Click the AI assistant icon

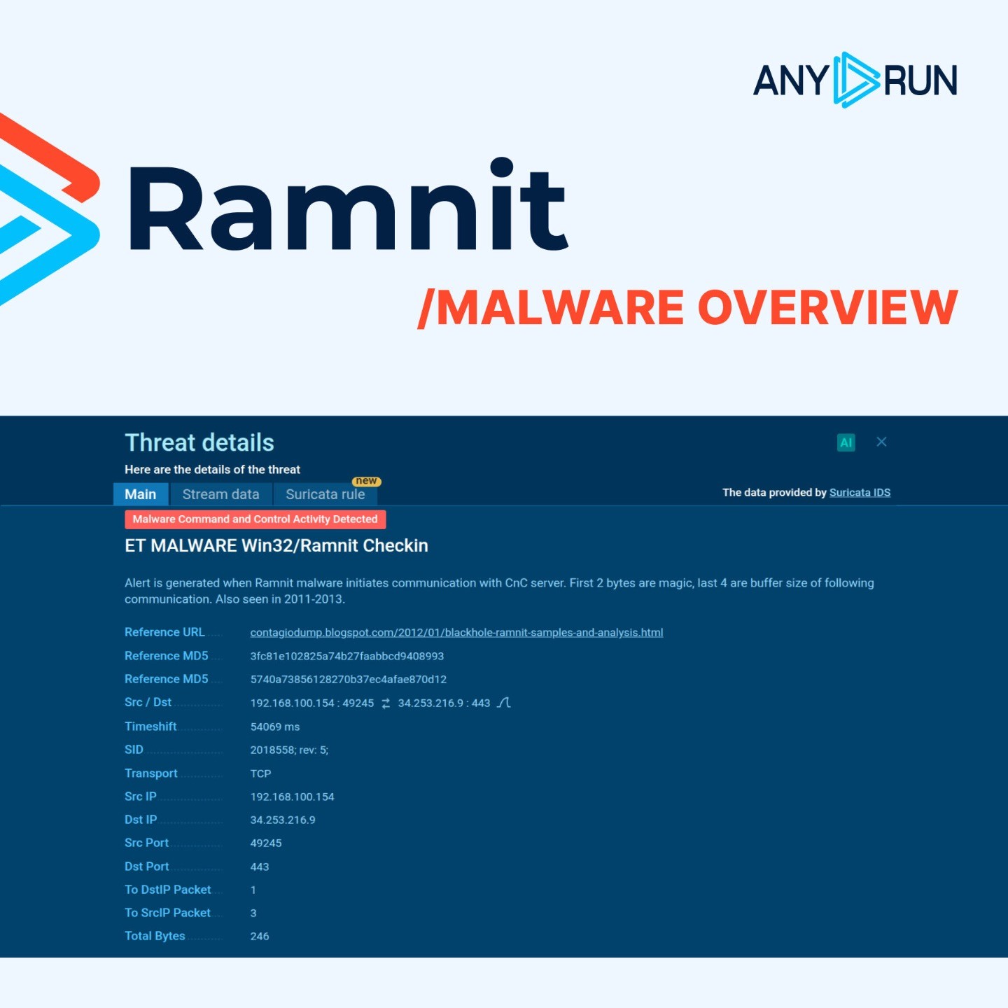[x=846, y=442]
